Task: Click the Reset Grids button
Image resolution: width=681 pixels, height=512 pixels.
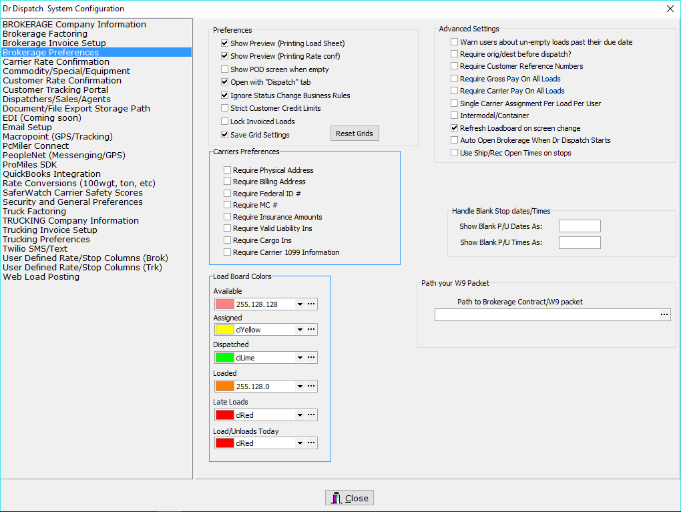Action: (x=355, y=134)
